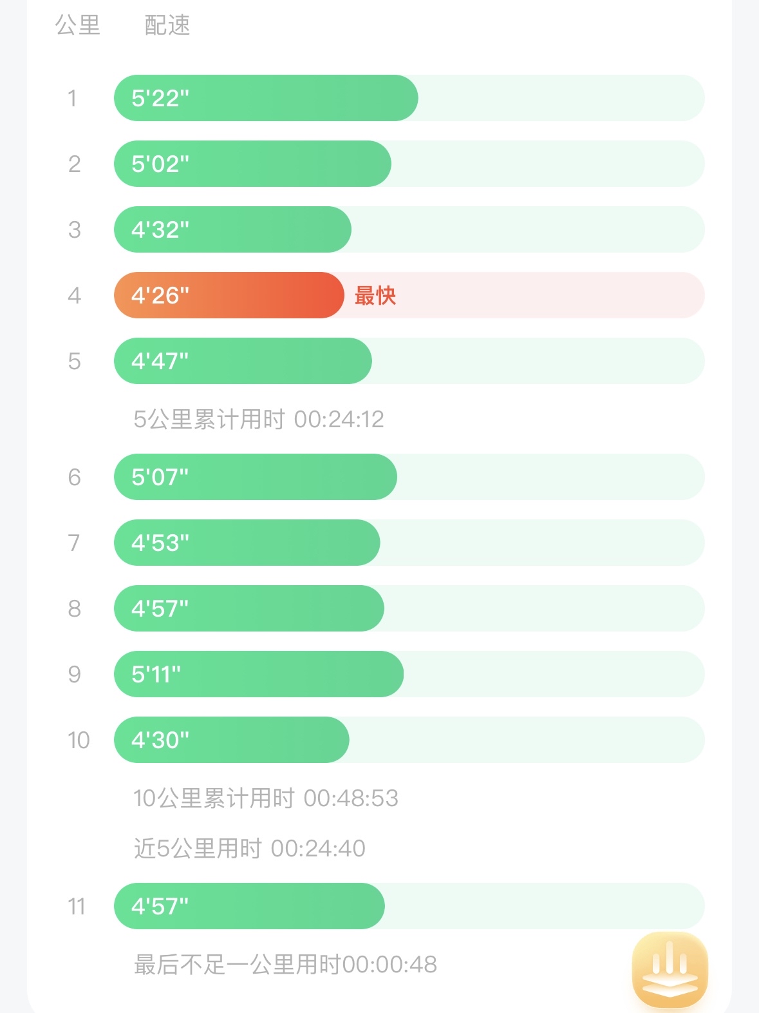
Task: Select kilometer 1 pace bar 5'22"
Action: (265, 98)
